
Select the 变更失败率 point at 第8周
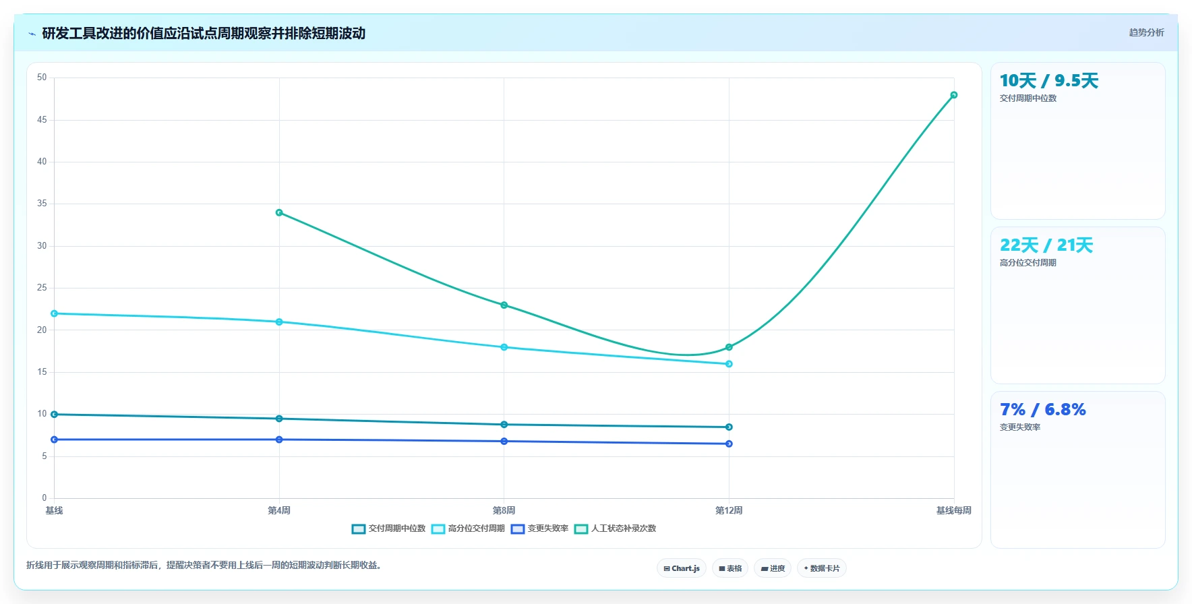[x=504, y=442]
